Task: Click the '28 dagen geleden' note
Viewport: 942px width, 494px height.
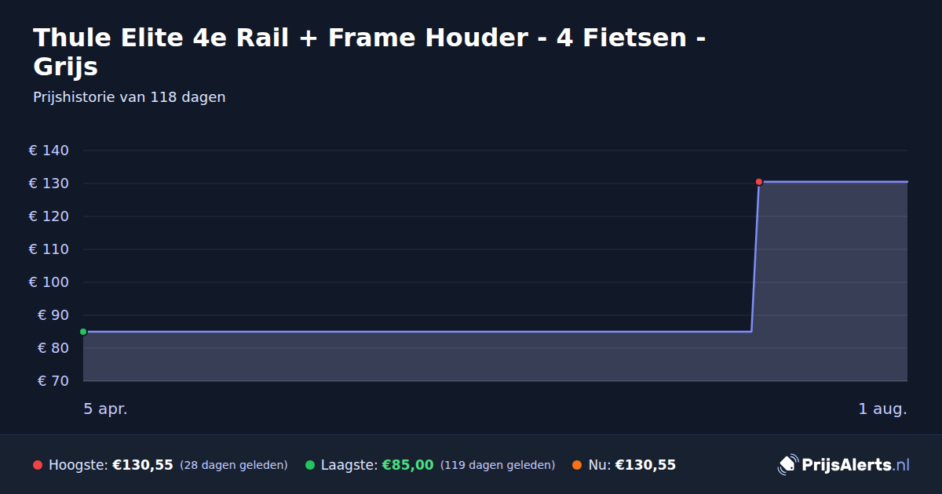Action: click(234, 465)
